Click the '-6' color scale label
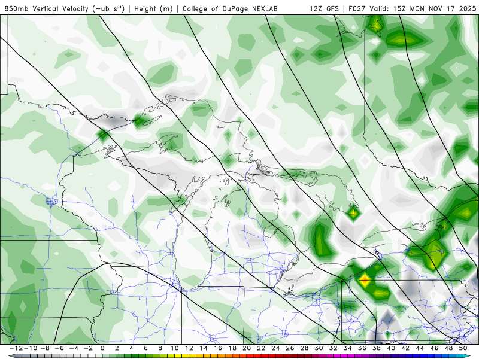 (x=59, y=348)
